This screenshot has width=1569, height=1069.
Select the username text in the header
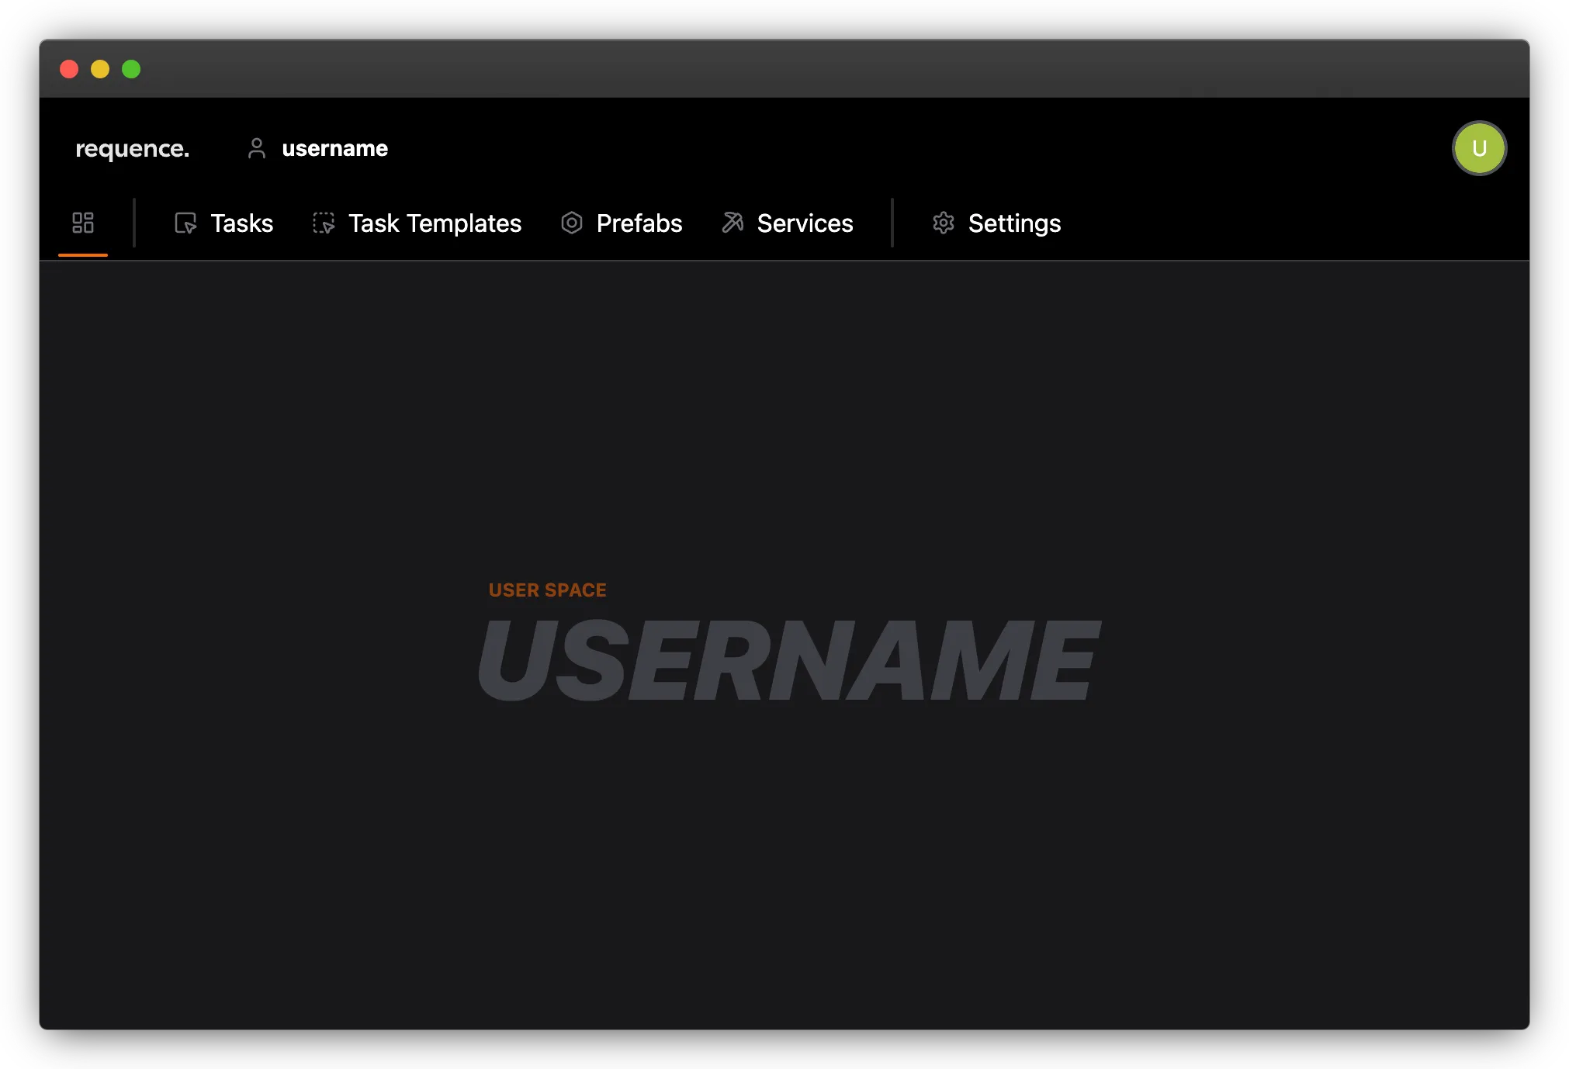[334, 148]
